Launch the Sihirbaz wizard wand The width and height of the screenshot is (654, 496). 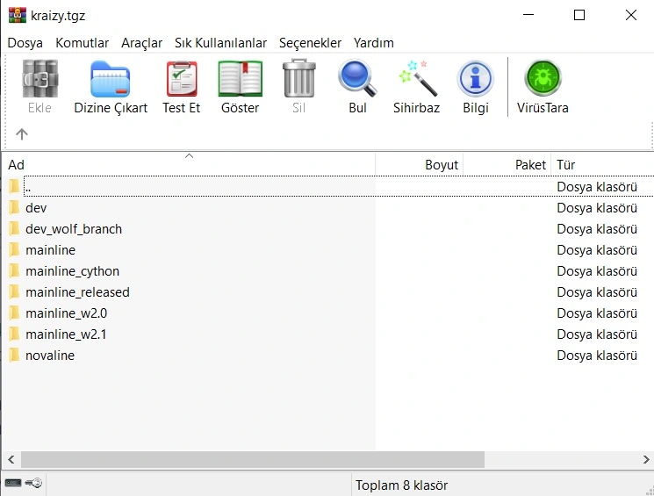coord(416,80)
